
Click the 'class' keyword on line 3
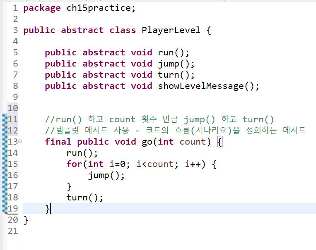[x=123, y=30]
